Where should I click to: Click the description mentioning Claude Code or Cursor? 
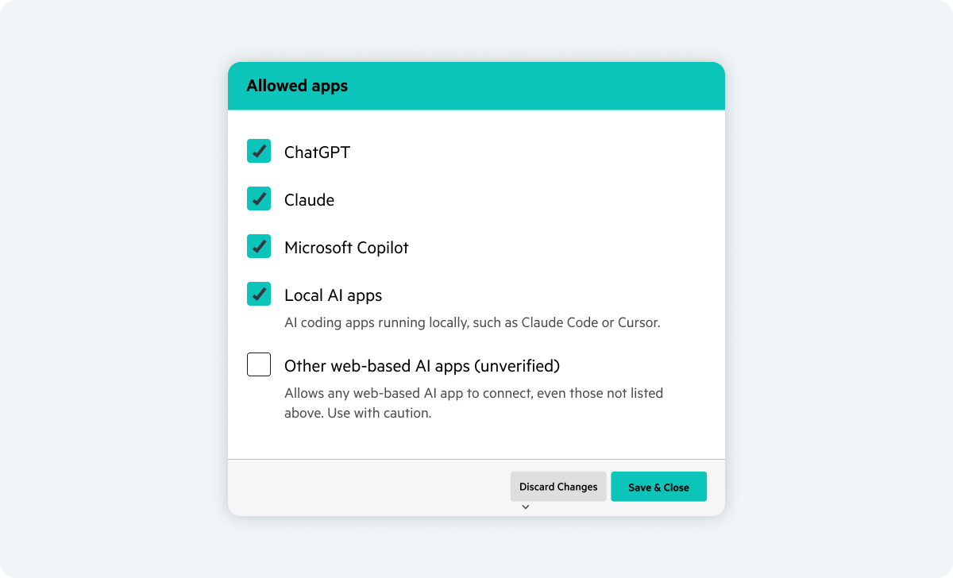tap(473, 323)
